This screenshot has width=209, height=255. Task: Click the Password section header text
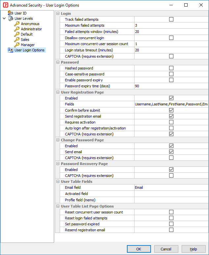click(70, 62)
